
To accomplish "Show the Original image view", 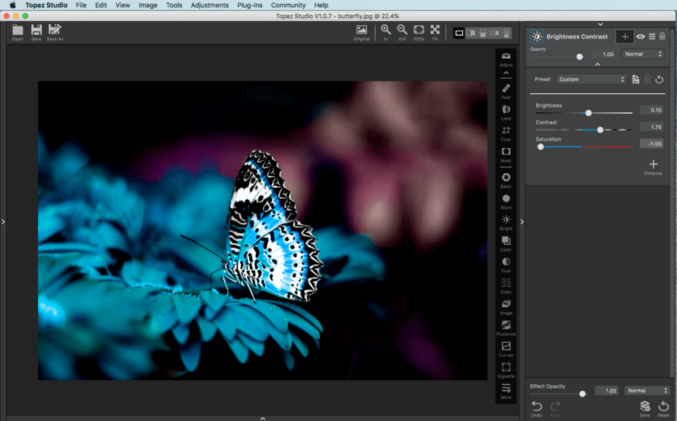I will (x=362, y=32).
